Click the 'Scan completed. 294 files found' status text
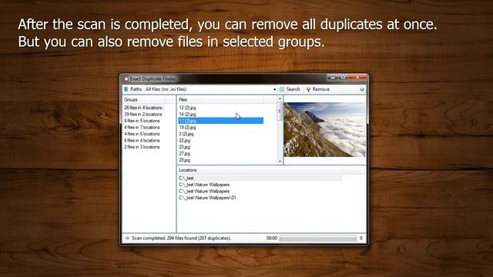This screenshot has height=277, width=493. [182, 239]
